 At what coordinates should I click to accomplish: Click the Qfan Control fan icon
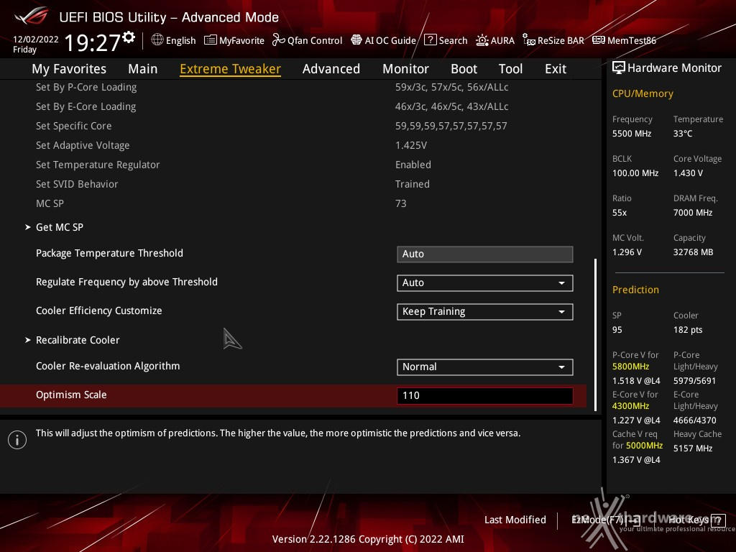(x=278, y=40)
